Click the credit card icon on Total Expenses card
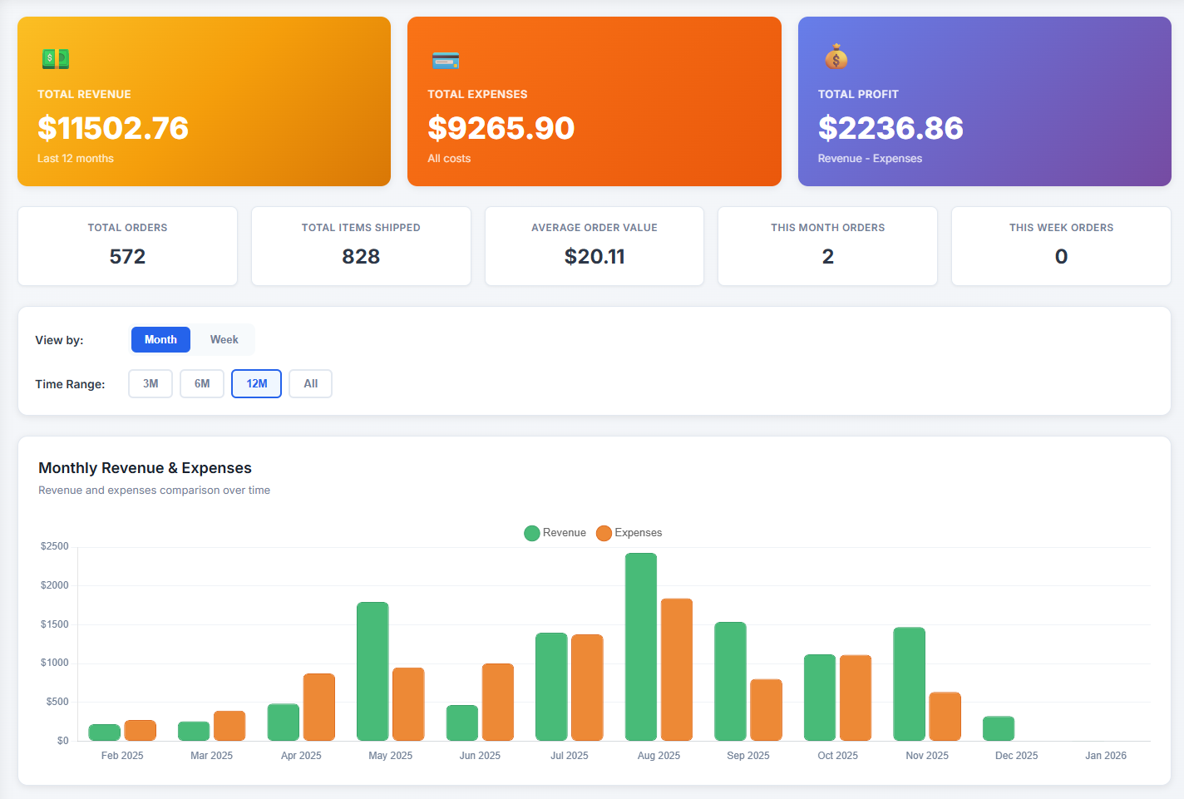Image resolution: width=1184 pixels, height=799 pixels. [x=445, y=60]
